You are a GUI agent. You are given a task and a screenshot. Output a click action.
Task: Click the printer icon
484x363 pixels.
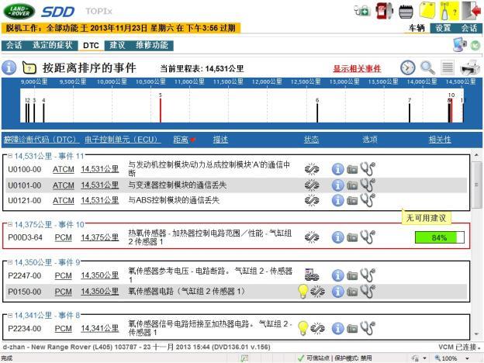tap(470, 67)
